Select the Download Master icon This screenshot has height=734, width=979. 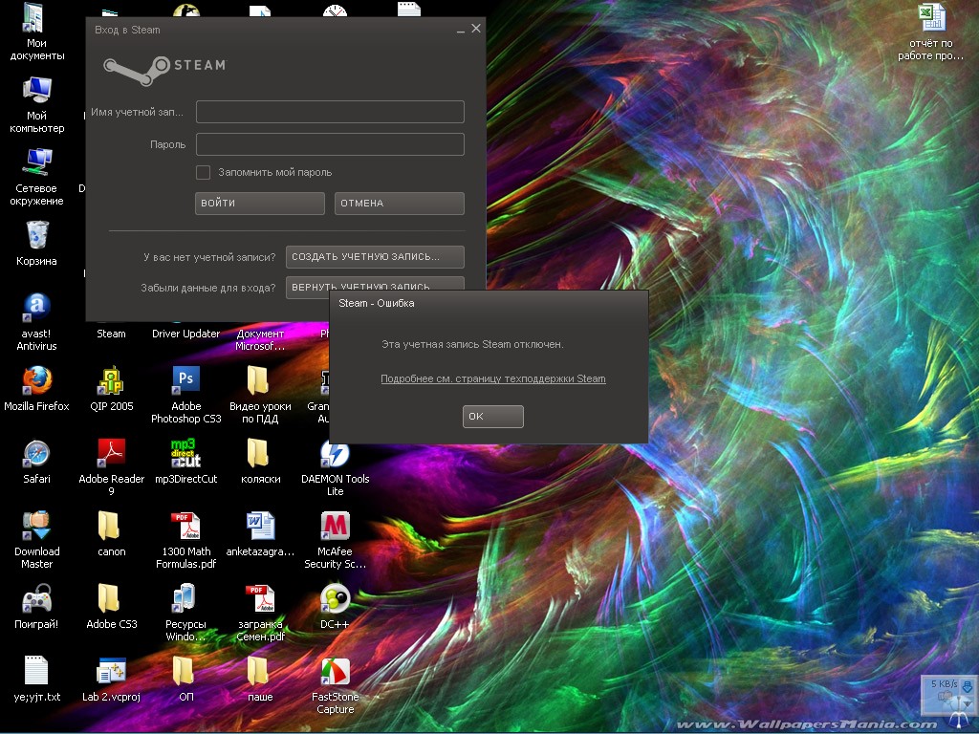coord(36,541)
